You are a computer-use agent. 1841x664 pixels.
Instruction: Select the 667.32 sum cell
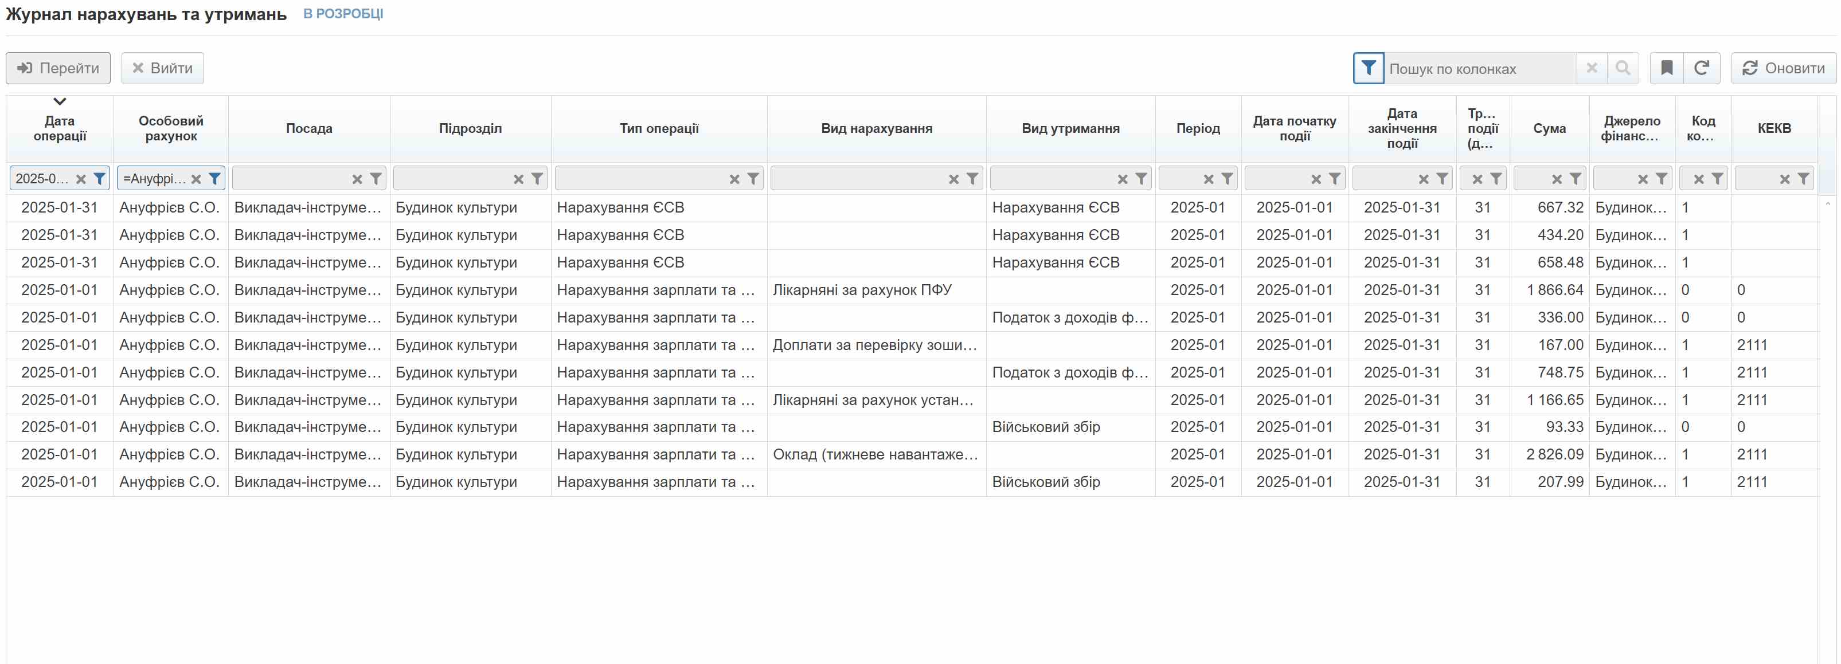click(1549, 208)
